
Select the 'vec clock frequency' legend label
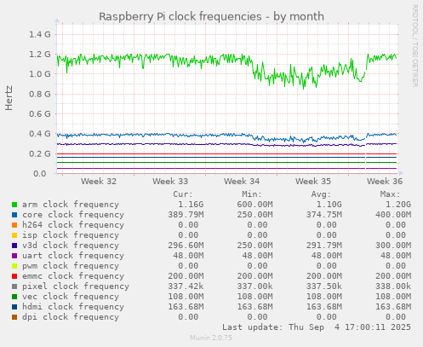coord(71,297)
